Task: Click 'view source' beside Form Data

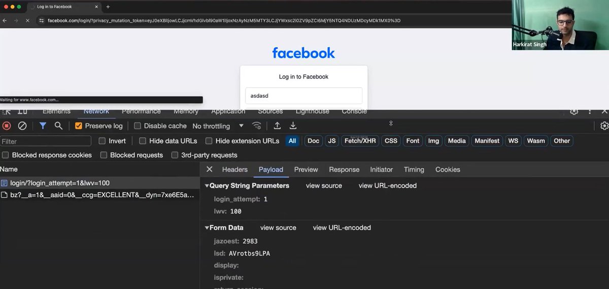Action: (278, 228)
